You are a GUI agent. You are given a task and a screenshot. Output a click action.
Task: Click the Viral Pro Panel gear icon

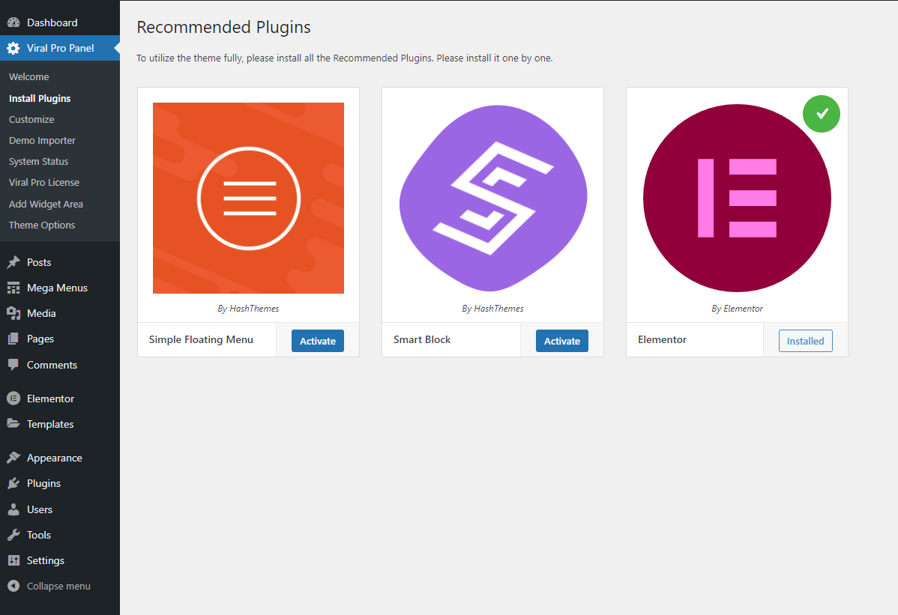13,48
